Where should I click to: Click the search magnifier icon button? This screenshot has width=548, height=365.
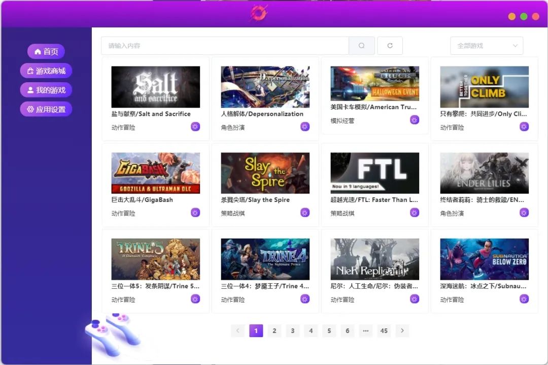[x=361, y=46]
